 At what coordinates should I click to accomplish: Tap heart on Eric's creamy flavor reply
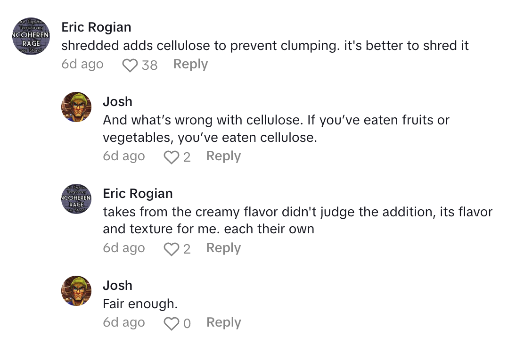(x=171, y=249)
